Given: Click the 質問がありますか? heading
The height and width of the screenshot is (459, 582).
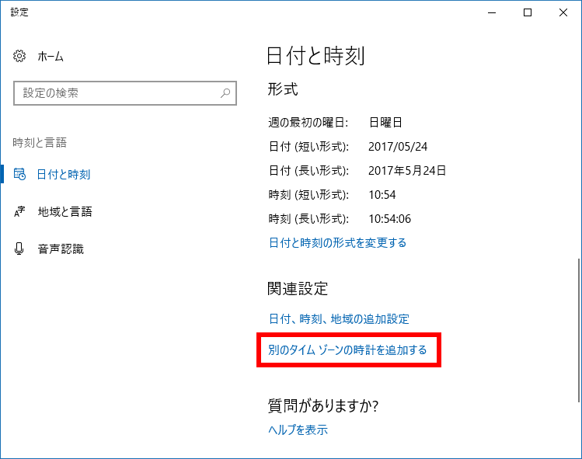Looking at the screenshot, I should (323, 405).
